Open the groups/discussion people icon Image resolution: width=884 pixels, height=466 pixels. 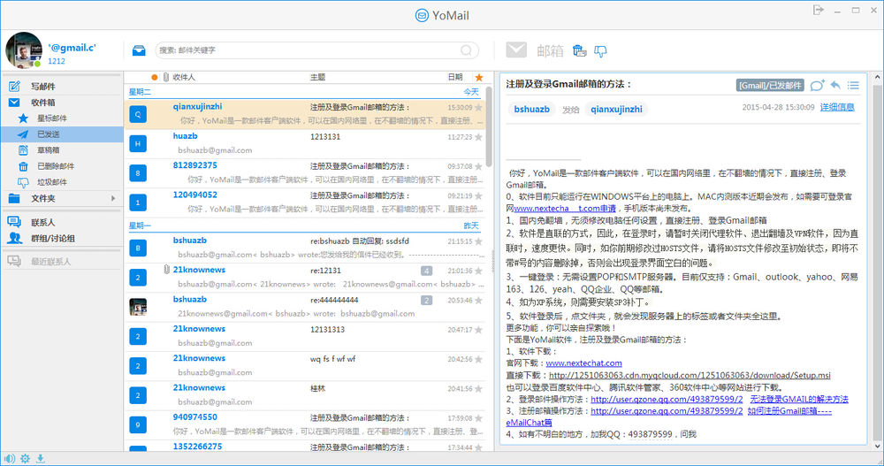pyautogui.click(x=15, y=238)
